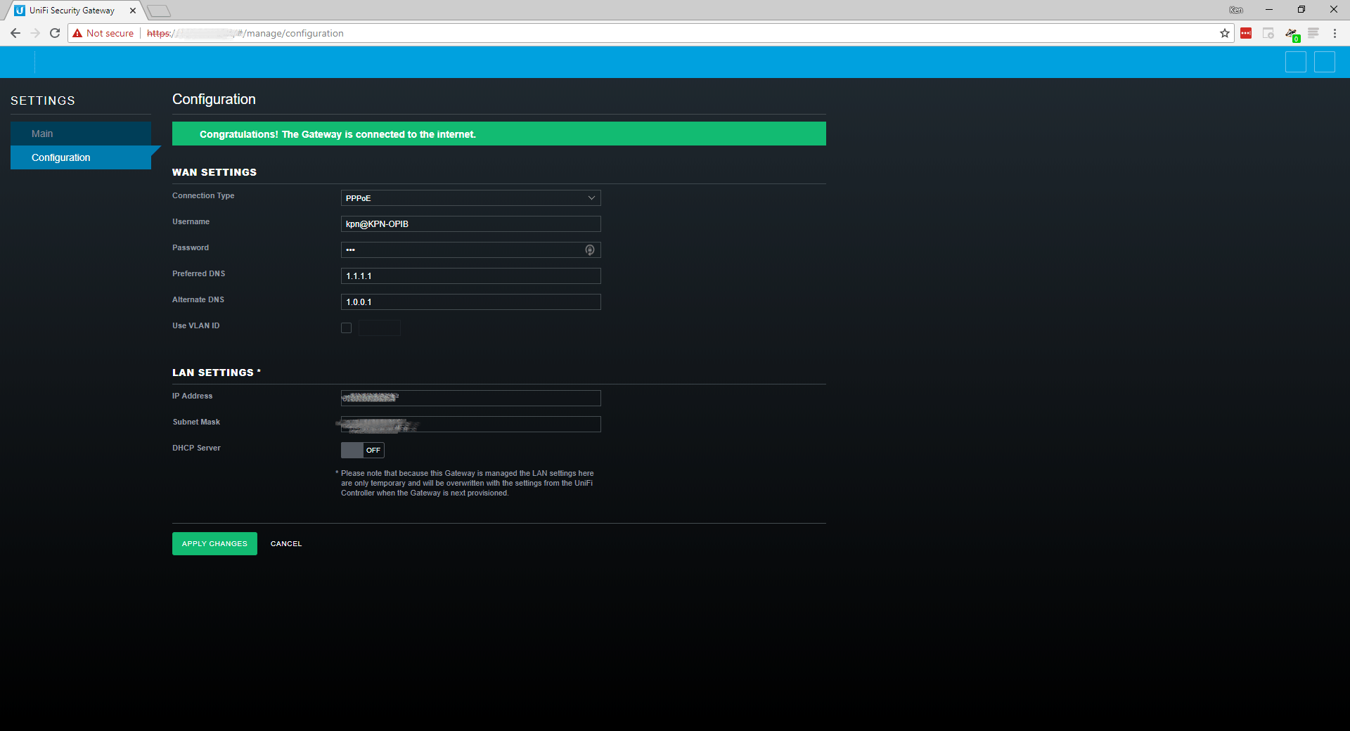Click the Alternate DNS field with 1.0.0.1
This screenshot has height=731, width=1350.
point(471,302)
